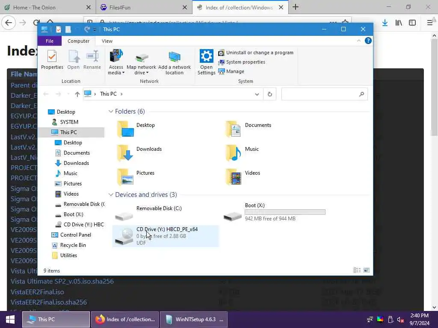Image resolution: width=438 pixels, height=328 pixels.
Task: Switch to the Computer ribbon tab
Action: pos(78,41)
